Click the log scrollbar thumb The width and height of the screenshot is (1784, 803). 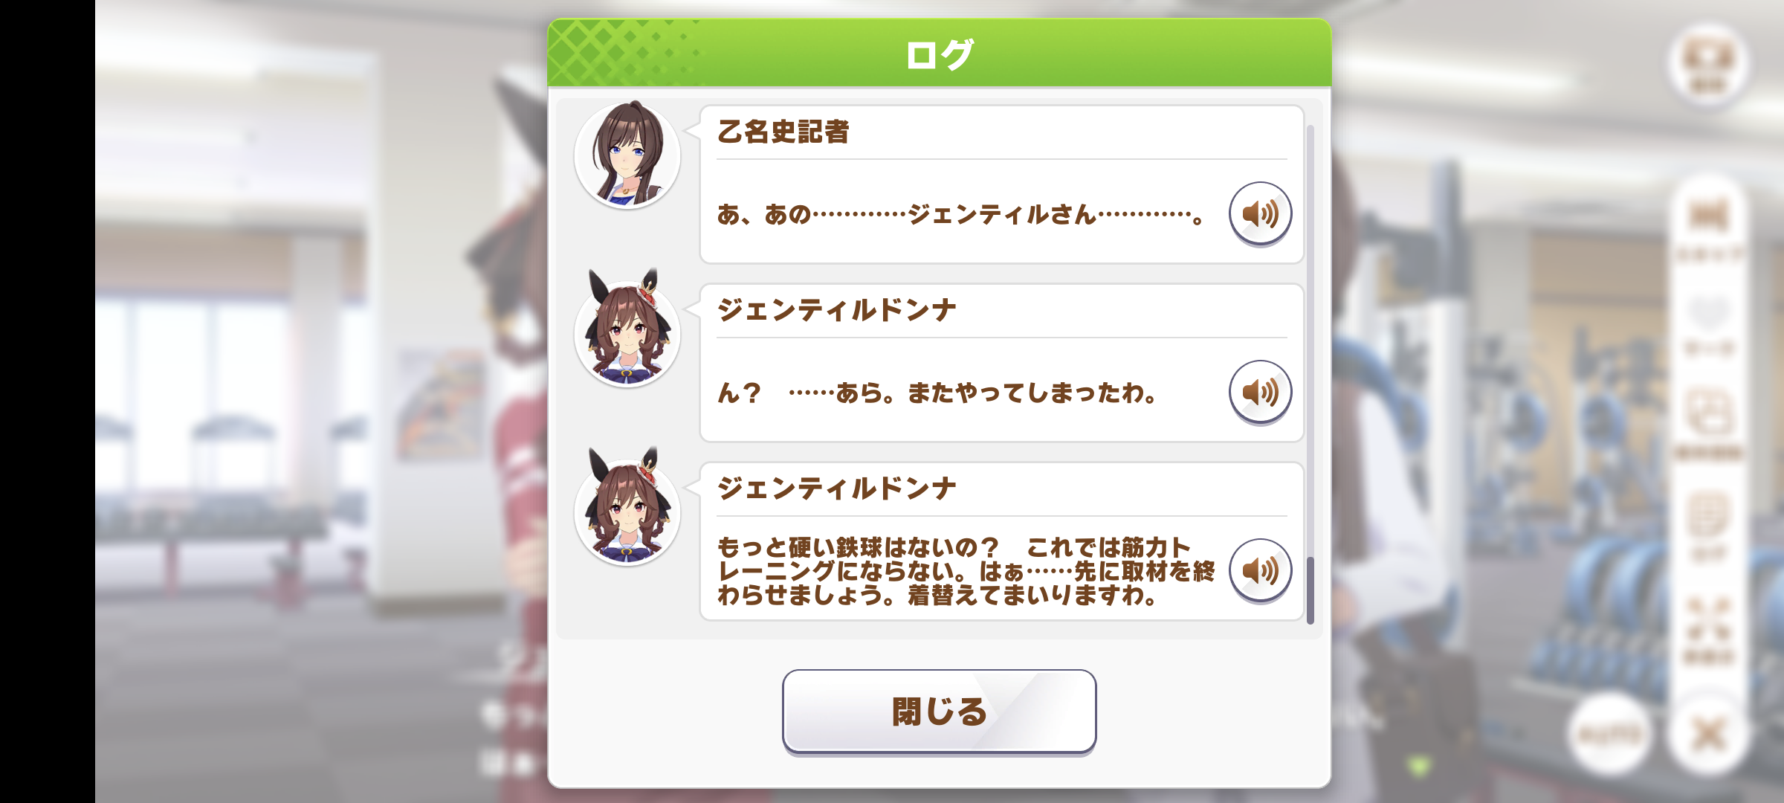[x=1310, y=590]
